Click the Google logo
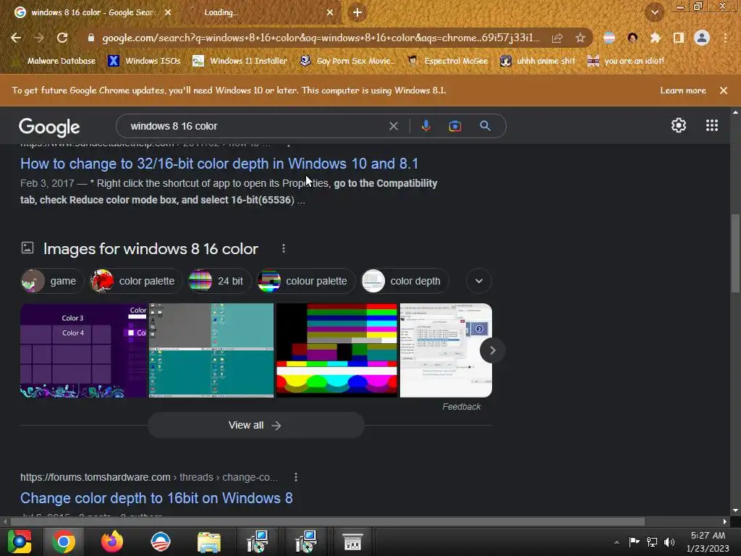 tap(49, 127)
